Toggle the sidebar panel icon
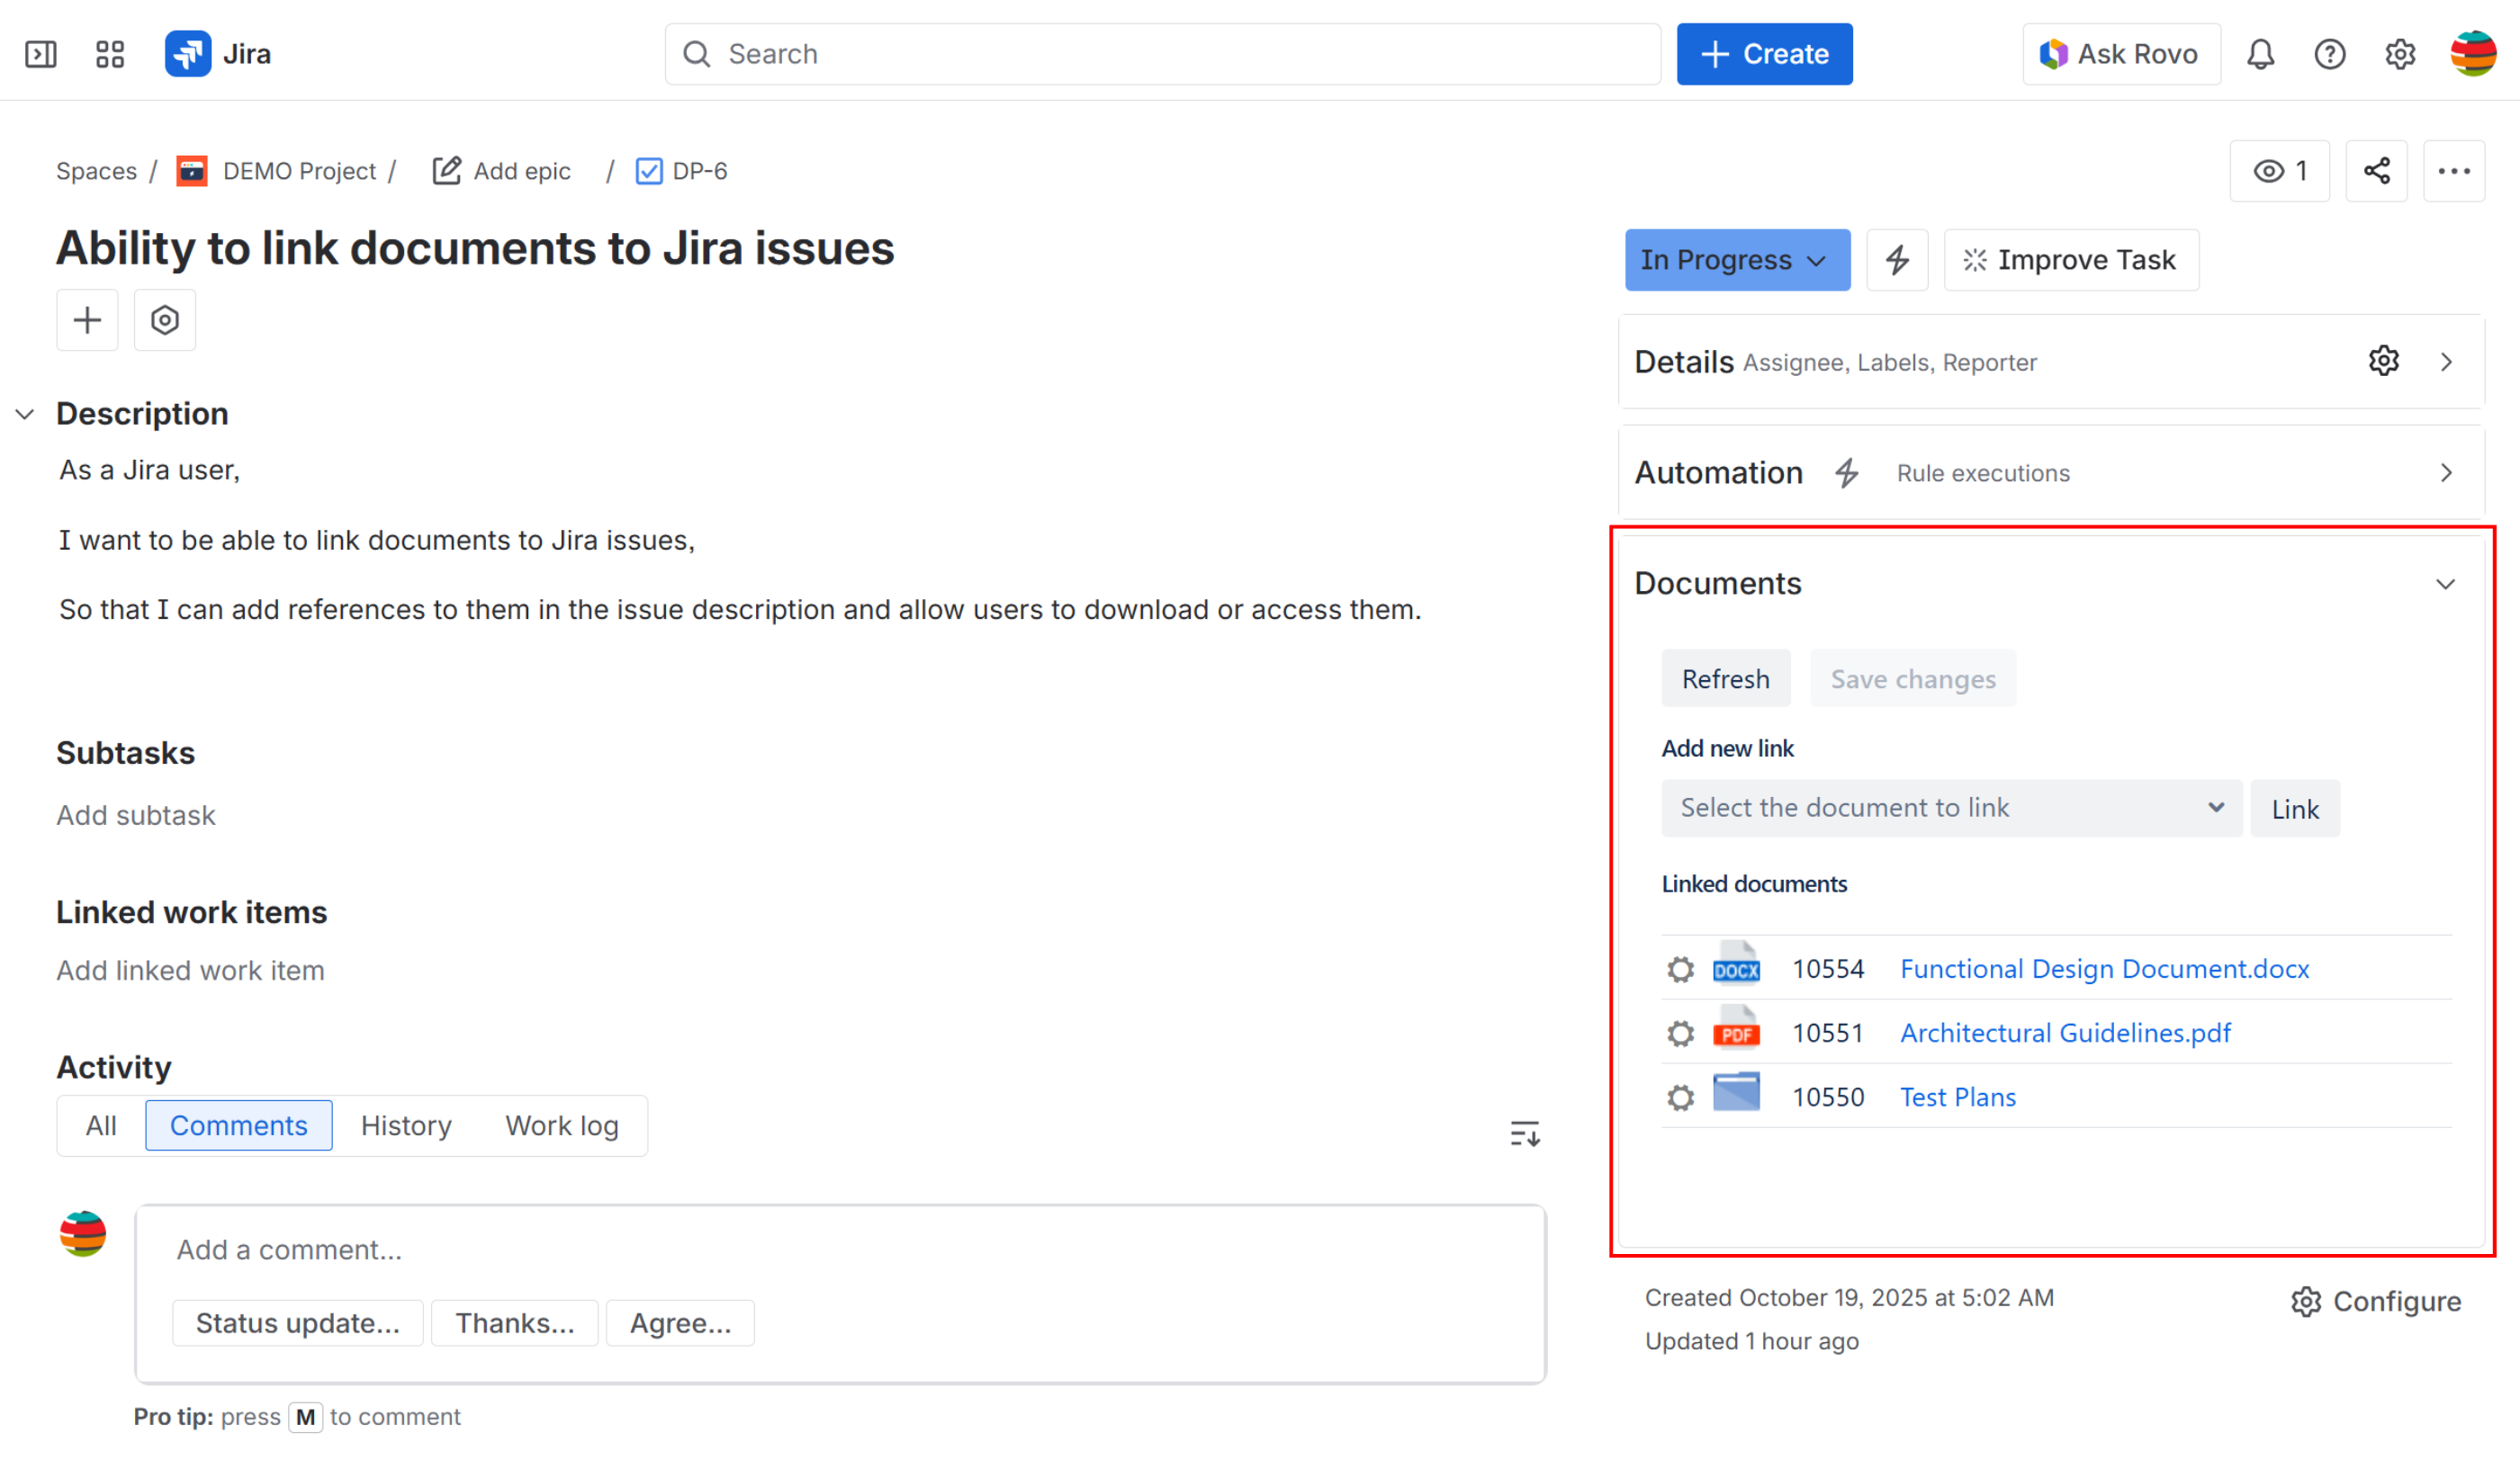Image resolution: width=2520 pixels, height=1478 pixels. pos(41,54)
